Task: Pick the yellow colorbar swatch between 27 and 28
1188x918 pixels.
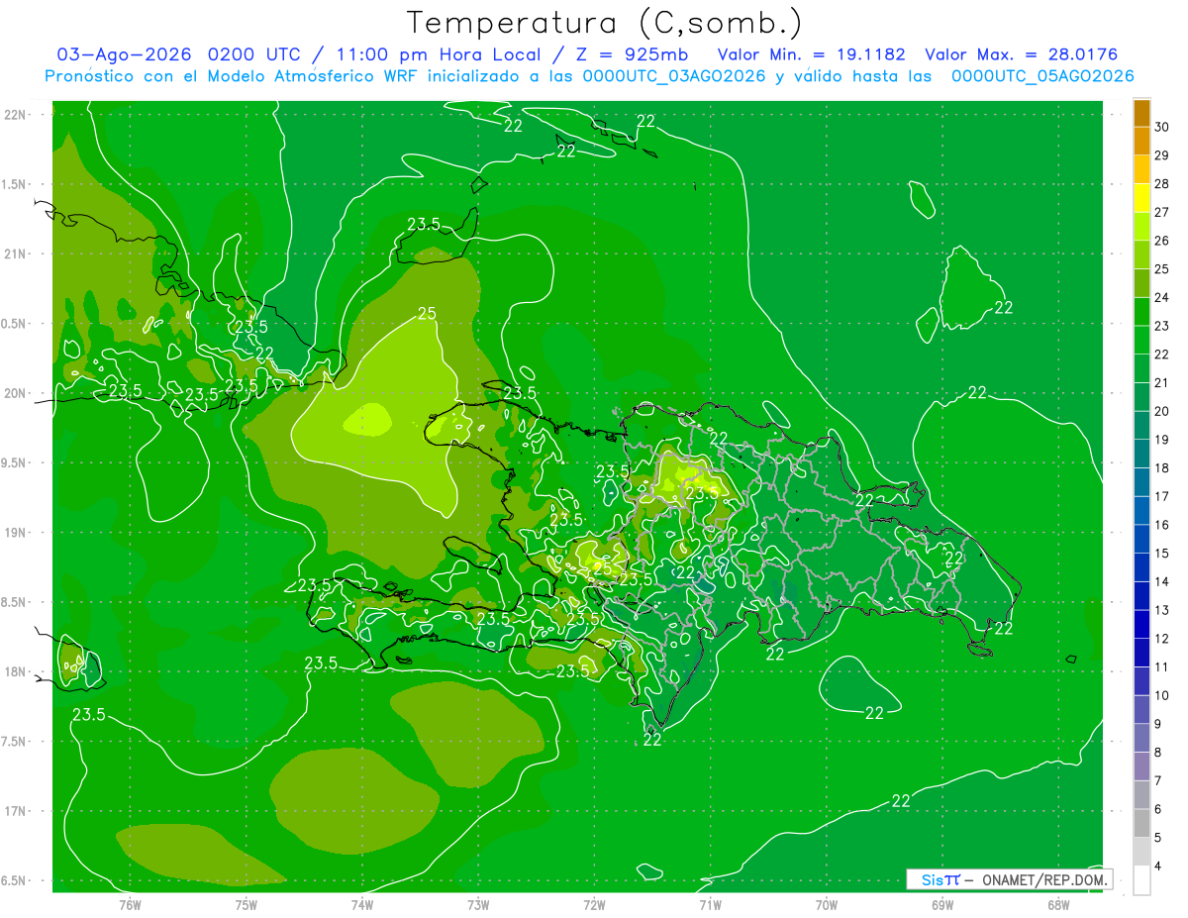Action: click(x=1141, y=198)
